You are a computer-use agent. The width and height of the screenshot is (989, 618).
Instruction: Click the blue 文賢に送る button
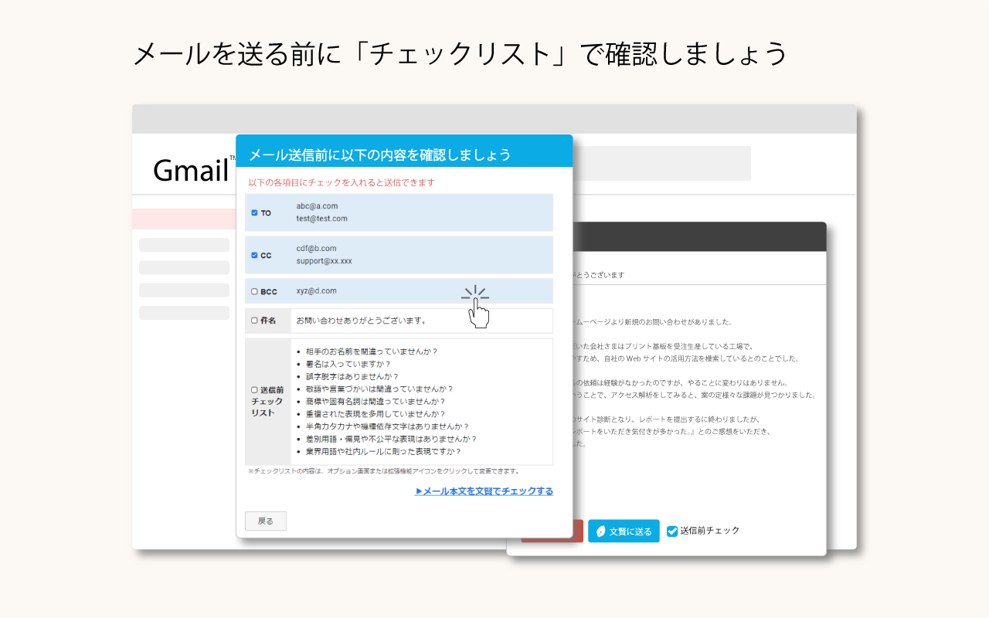pyautogui.click(x=624, y=531)
